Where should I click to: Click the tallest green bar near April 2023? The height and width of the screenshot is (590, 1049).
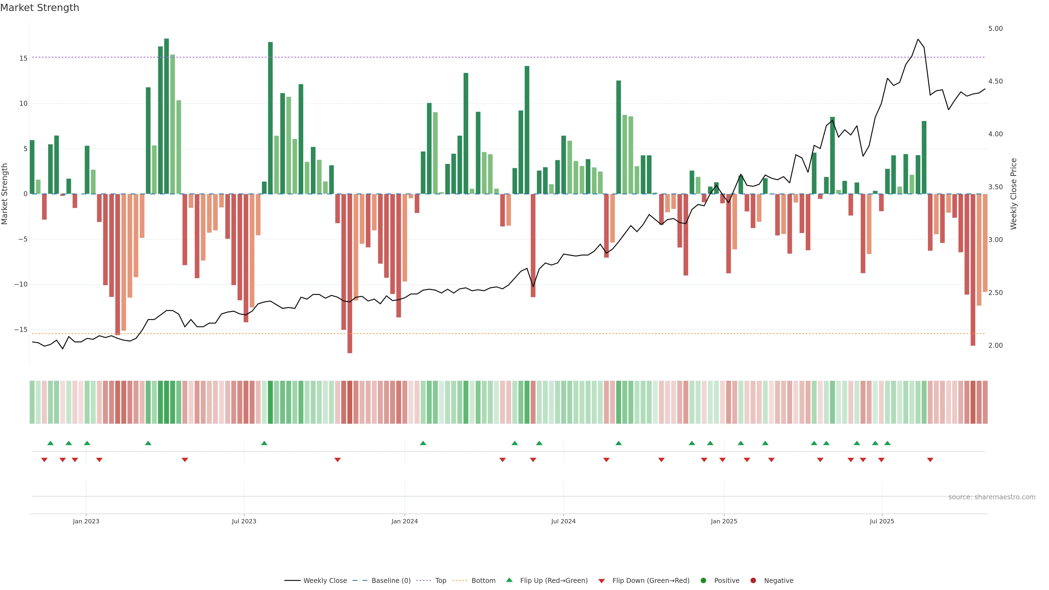[167, 116]
